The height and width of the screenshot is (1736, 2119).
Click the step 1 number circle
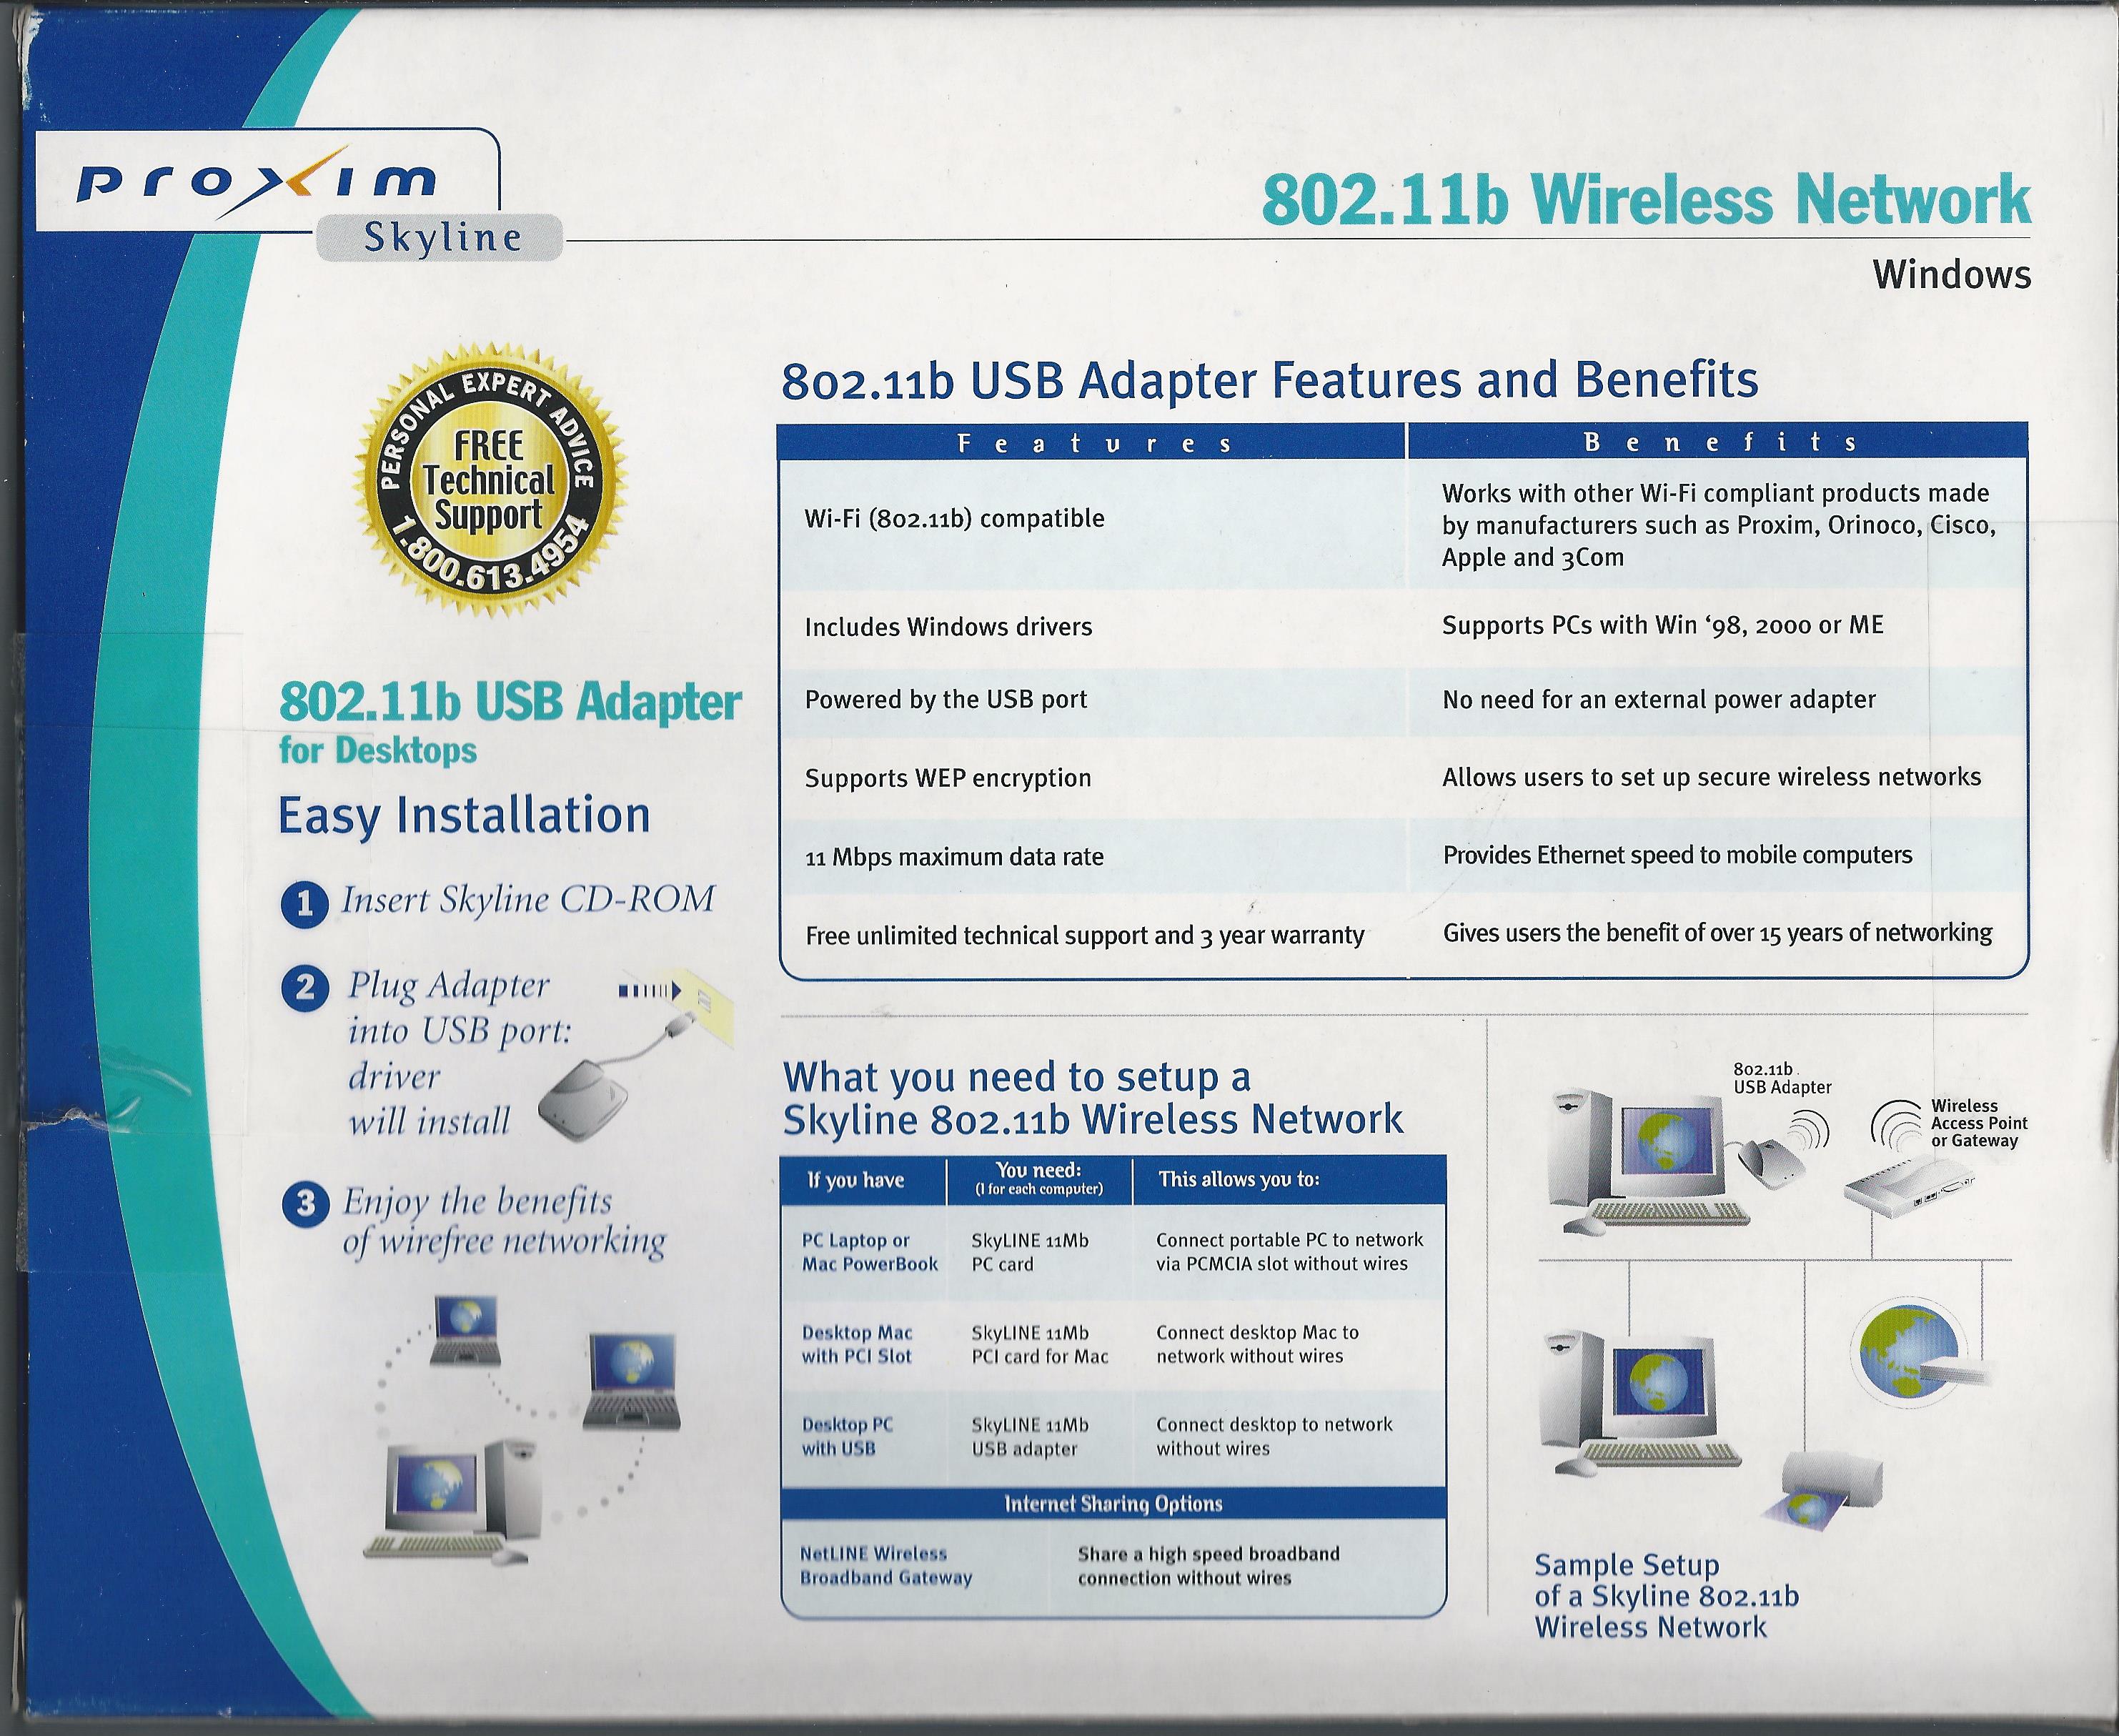[x=304, y=905]
